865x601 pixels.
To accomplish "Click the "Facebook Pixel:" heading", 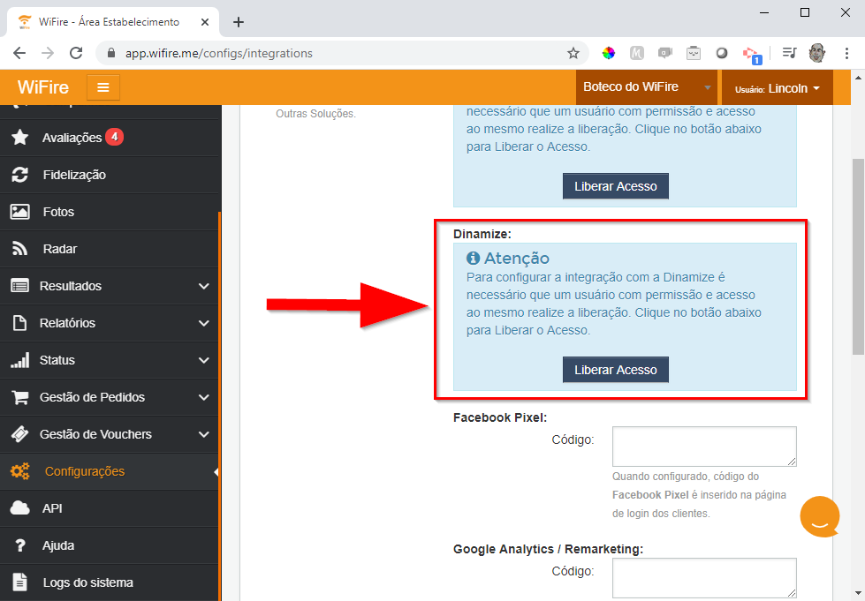I will [x=500, y=417].
